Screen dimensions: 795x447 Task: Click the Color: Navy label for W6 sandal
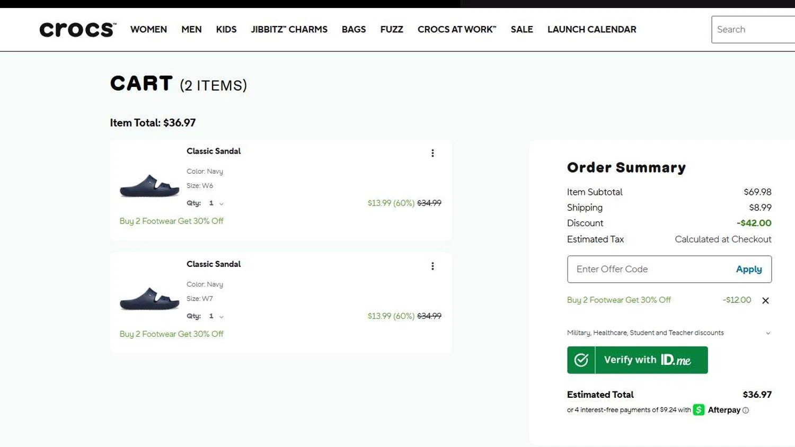pyautogui.click(x=205, y=172)
